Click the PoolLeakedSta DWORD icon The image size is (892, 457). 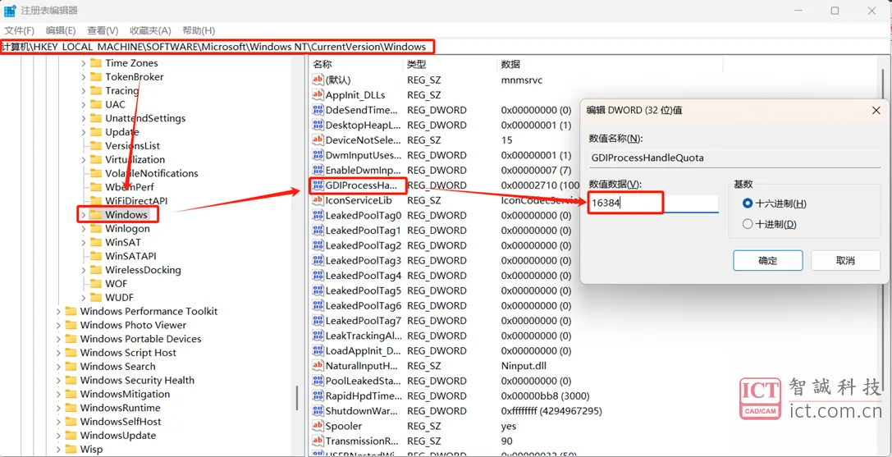coord(318,381)
